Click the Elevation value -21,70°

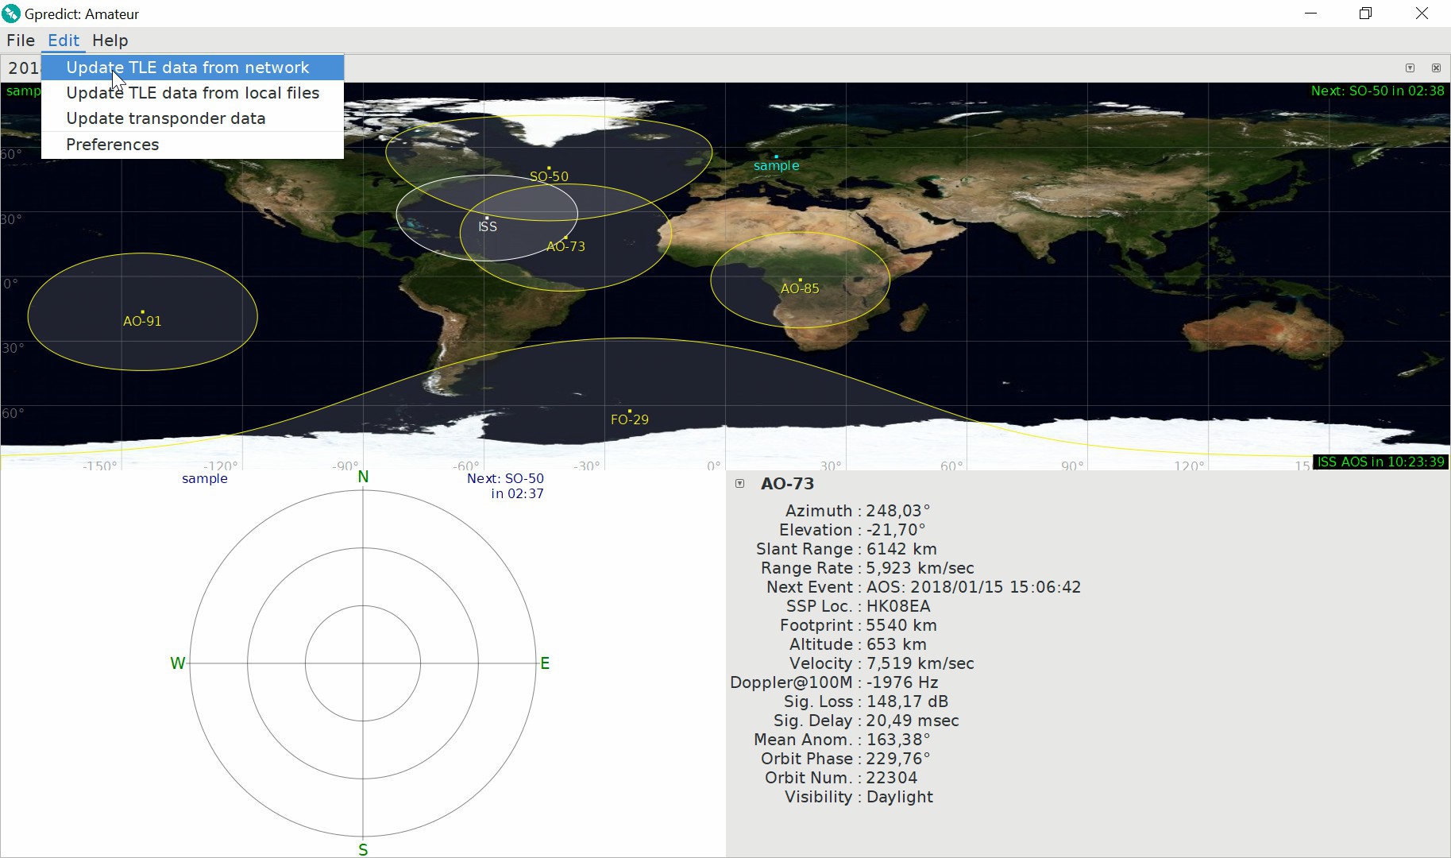896,530
